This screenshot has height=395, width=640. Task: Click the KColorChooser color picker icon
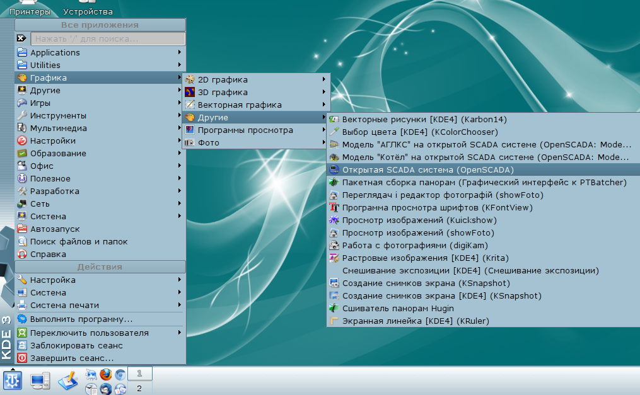pos(334,132)
